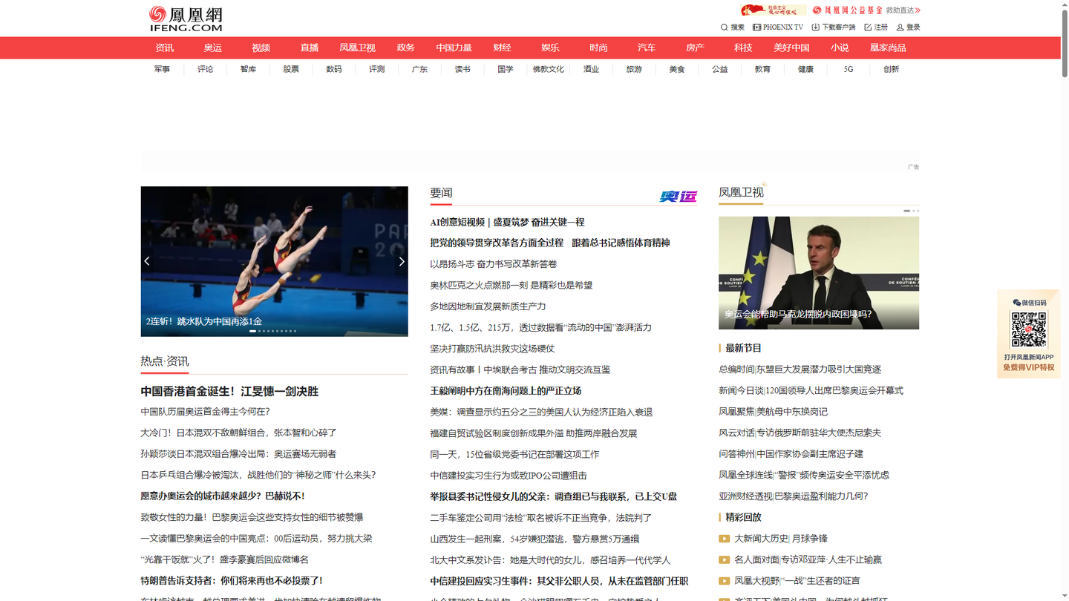Viewport: 1069px width, 601px height.
Task: Open the 汽车 navigation tab
Action: tap(647, 47)
